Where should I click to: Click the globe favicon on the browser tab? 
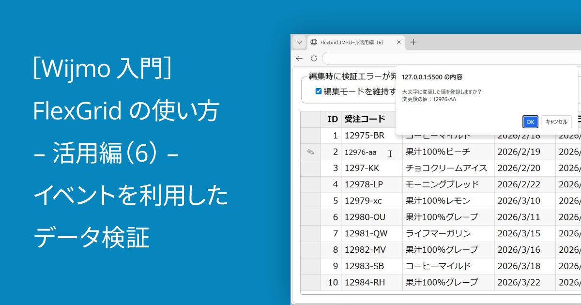pos(314,42)
